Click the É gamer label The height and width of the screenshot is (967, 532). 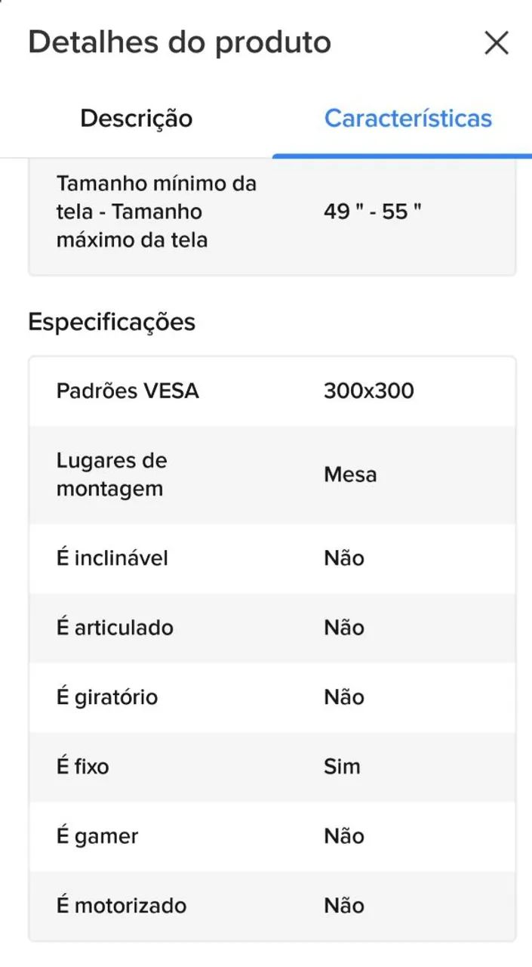pos(97,836)
